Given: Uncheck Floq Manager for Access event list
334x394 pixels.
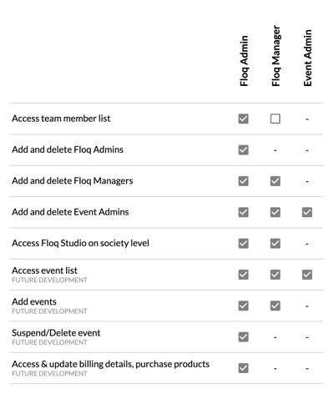Looking at the screenshot, I should [x=275, y=275].
